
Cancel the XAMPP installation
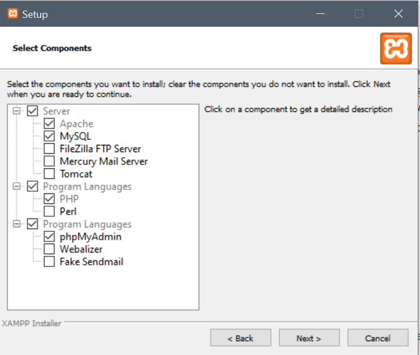tap(378, 338)
